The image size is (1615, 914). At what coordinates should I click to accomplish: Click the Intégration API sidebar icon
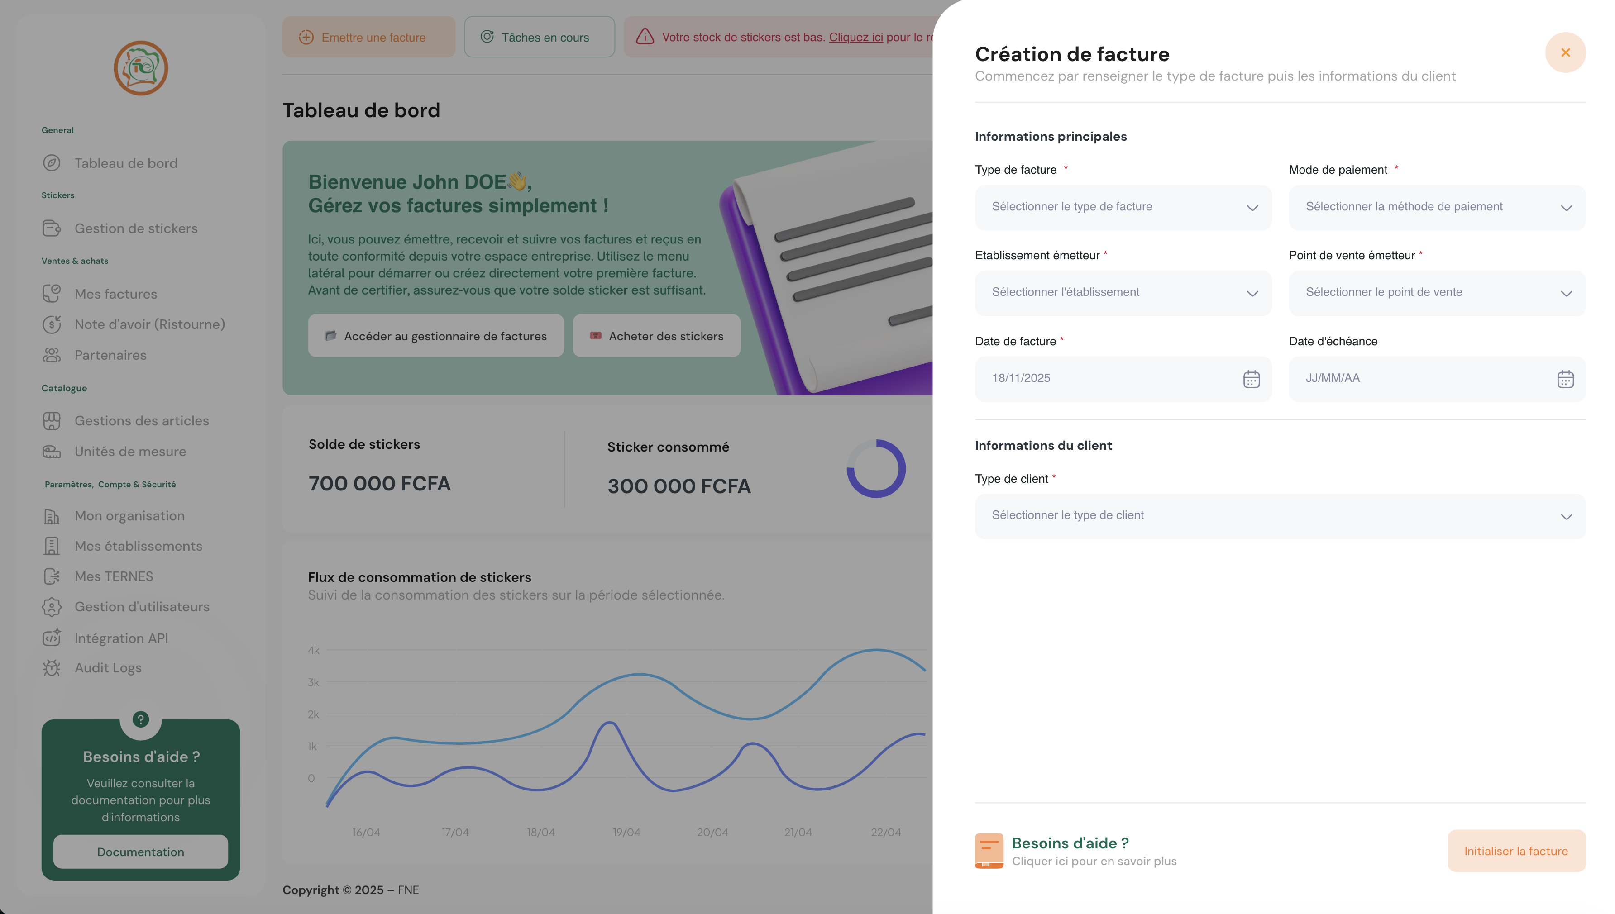tap(52, 638)
